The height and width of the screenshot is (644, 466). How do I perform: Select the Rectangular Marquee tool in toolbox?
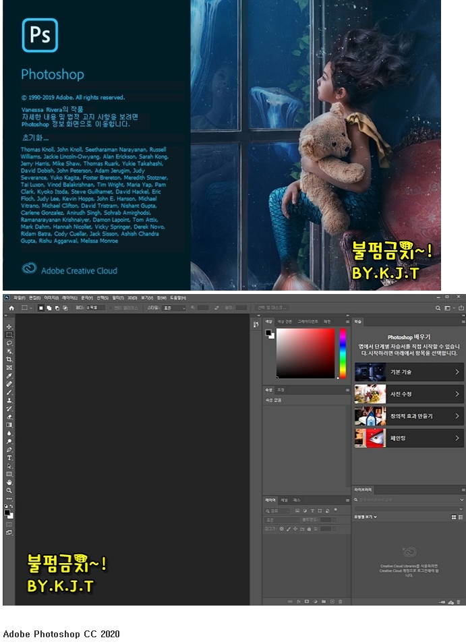point(9,334)
